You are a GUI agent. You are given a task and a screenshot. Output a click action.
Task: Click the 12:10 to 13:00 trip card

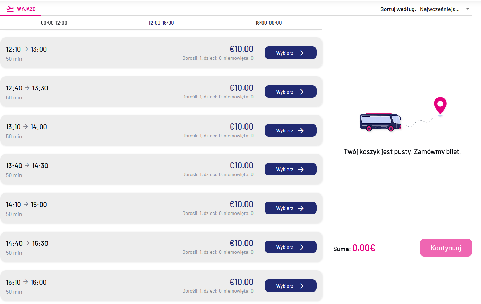click(x=104, y=53)
